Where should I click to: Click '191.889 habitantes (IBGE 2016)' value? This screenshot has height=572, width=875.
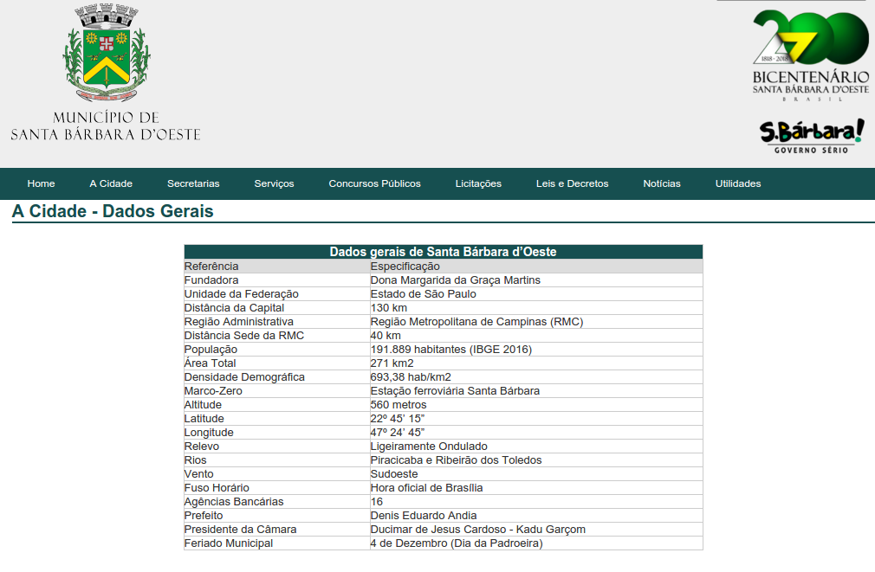pos(451,350)
